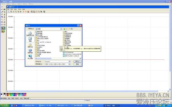Select the Magnifier tool in Paint toolbox
Viewport: 172px width, 107px height.
[x=5, y=12]
